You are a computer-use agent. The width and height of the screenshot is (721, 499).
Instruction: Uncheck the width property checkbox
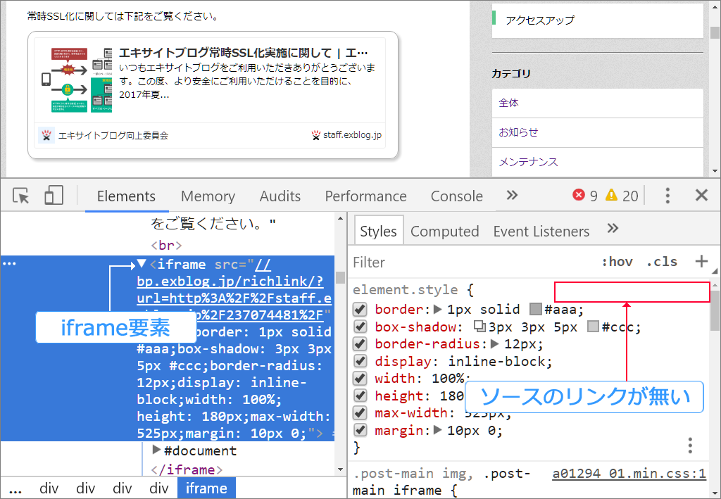[360, 378]
